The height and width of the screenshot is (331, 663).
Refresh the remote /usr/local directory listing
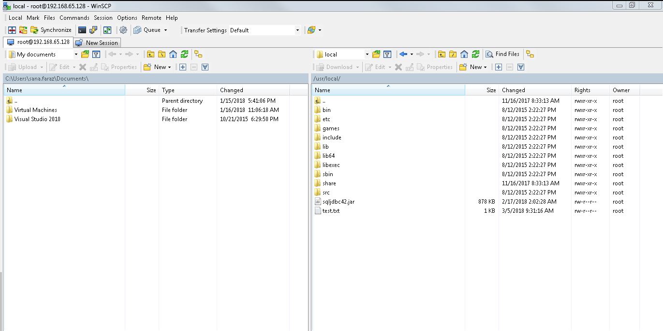pos(475,54)
